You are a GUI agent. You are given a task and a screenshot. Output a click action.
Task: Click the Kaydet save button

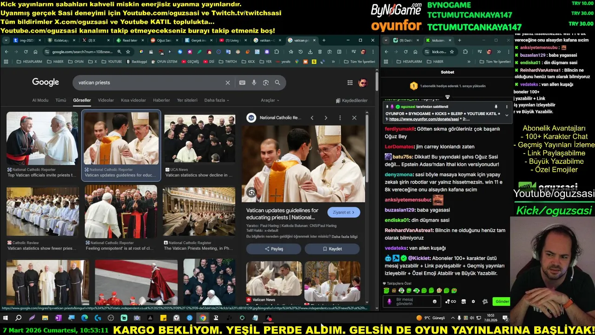click(x=332, y=249)
